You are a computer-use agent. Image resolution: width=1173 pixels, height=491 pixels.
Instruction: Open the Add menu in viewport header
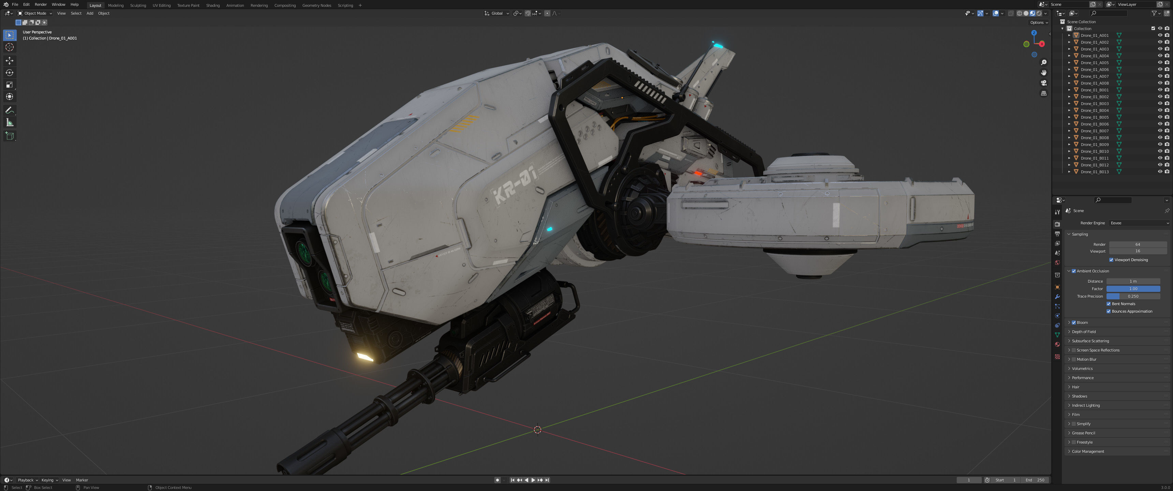pos(90,13)
